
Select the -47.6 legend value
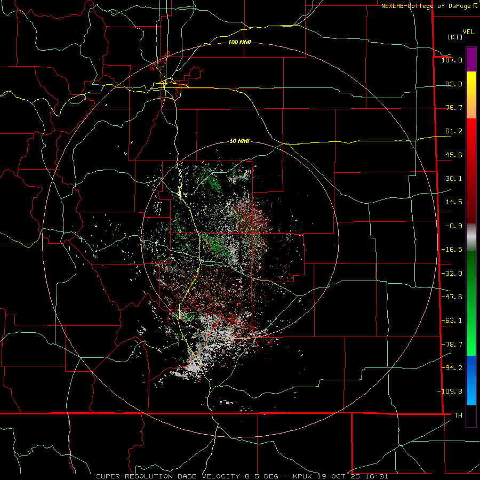(452, 297)
